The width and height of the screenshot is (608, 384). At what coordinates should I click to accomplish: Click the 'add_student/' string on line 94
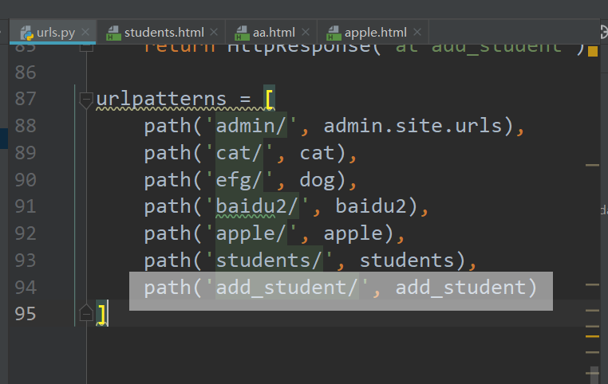287,288
